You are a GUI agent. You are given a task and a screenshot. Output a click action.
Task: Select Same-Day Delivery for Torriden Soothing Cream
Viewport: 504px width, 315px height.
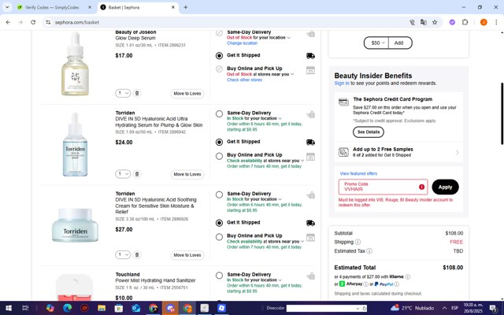(219, 195)
